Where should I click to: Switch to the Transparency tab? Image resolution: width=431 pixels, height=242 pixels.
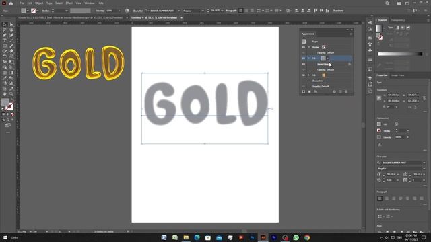[398, 20]
